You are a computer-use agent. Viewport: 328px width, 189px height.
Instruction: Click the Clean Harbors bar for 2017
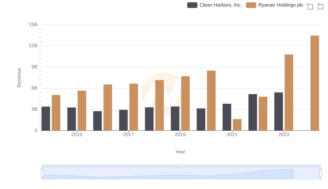click(123, 120)
